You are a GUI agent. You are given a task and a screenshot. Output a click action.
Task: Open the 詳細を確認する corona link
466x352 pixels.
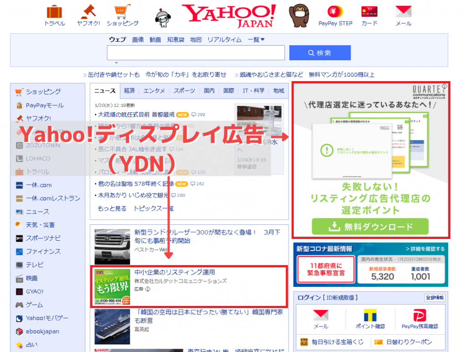[x=425, y=248]
